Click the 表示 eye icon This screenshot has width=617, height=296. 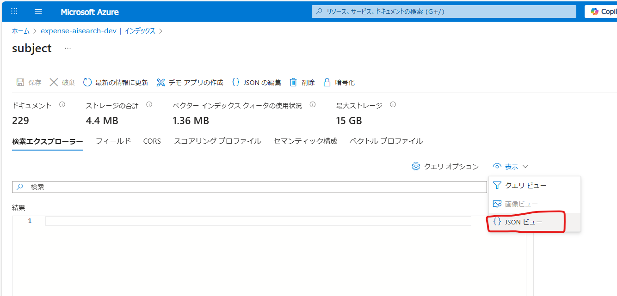[497, 166]
